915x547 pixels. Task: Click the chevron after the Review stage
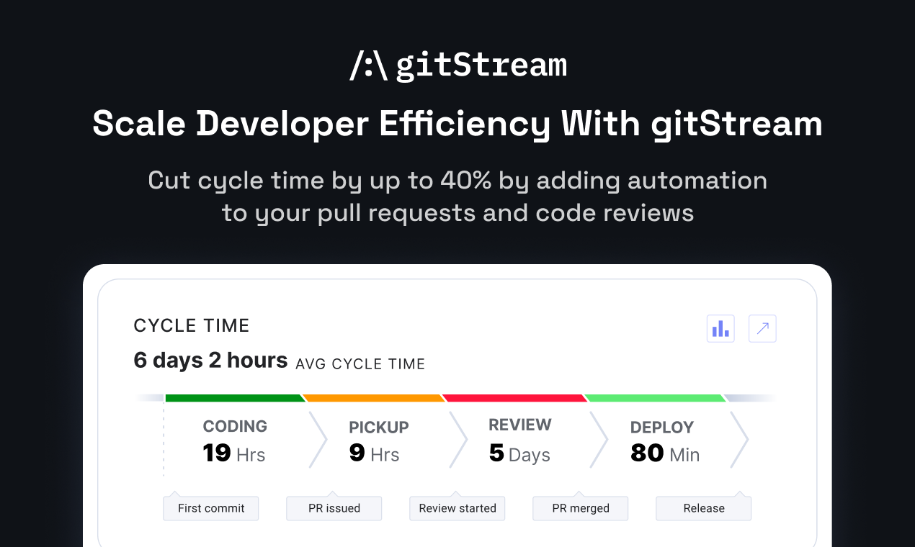click(x=599, y=440)
